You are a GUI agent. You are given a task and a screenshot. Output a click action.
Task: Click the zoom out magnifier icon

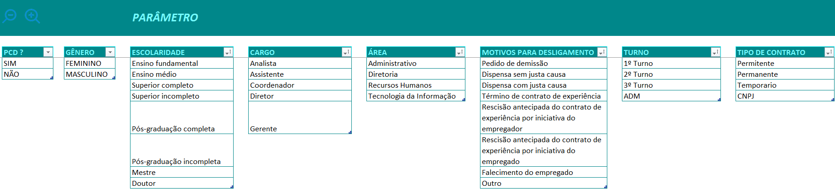pyautogui.click(x=10, y=16)
